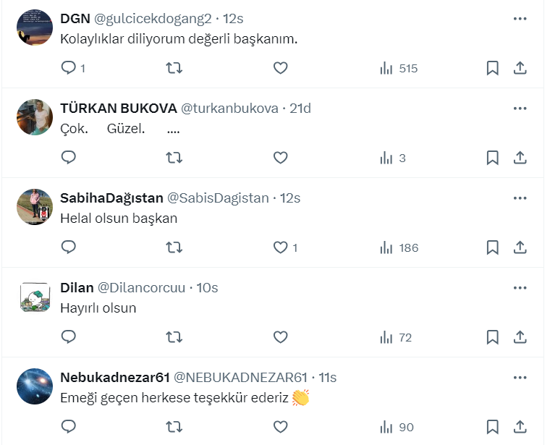Bookmark Nebukadnezar61's tweet

pyautogui.click(x=492, y=427)
